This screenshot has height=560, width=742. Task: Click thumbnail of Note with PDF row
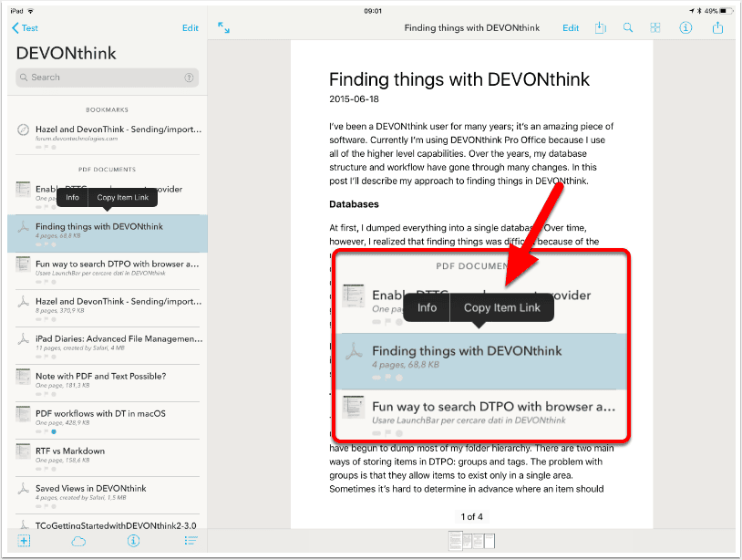(x=23, y=377)
